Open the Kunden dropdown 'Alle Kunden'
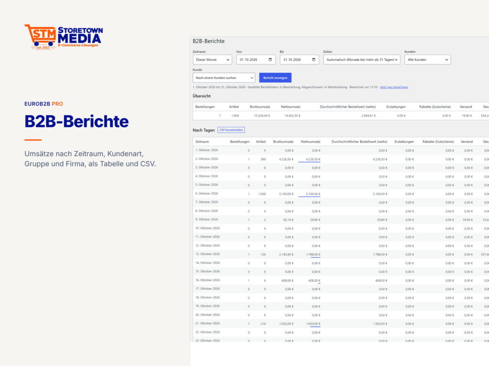Screen dimensions: 489x366 tap(427, 60)
